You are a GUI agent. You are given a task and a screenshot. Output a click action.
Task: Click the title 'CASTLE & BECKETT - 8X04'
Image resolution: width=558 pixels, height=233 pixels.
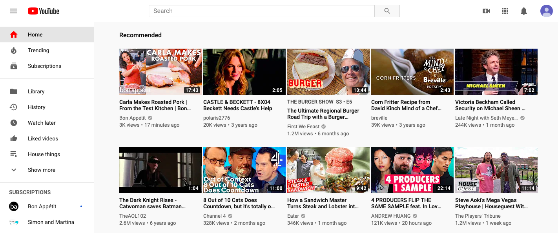tap(238, 105)
